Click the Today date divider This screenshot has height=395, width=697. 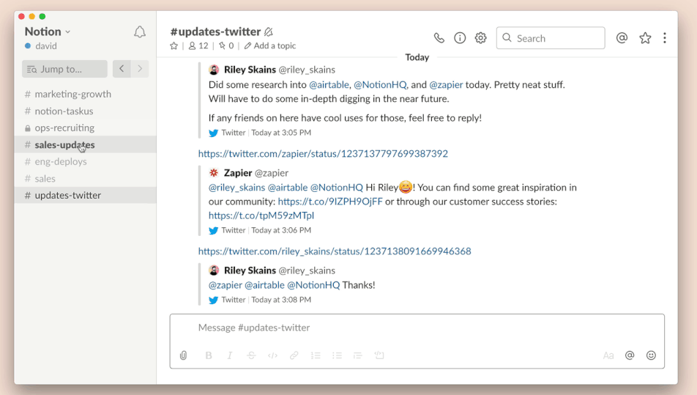tap(417, 57)
